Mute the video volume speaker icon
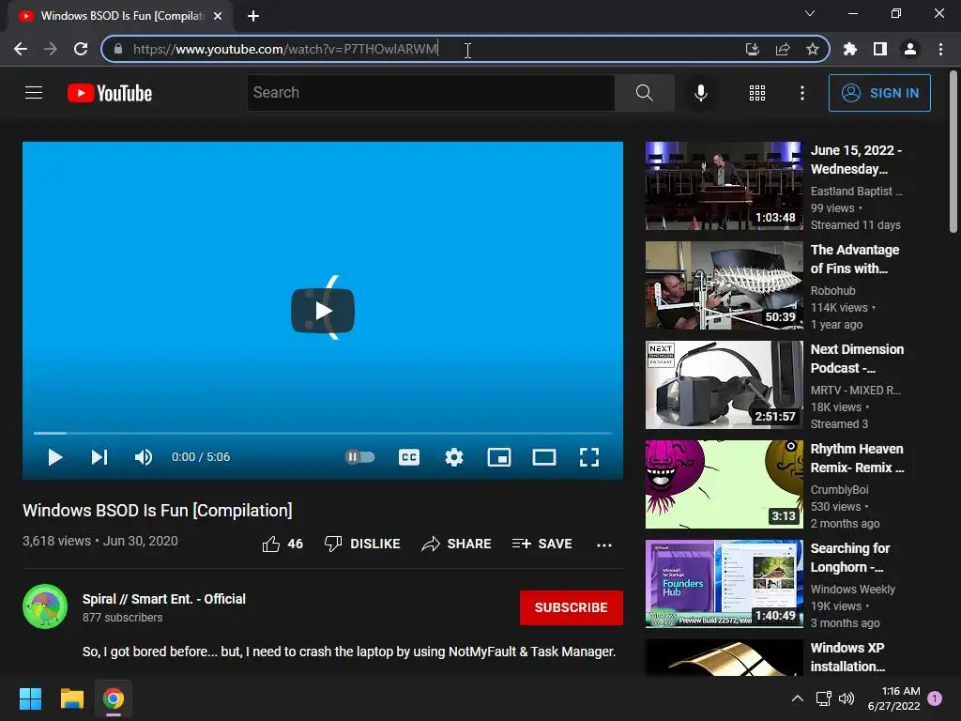 (144, 457)
